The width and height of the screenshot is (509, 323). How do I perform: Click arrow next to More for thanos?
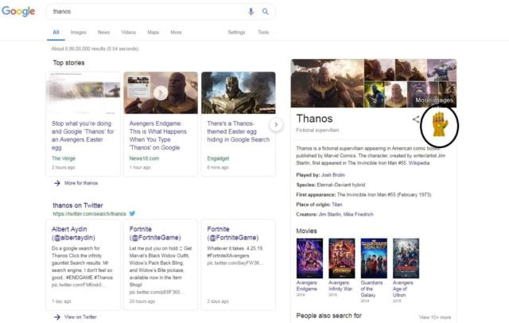tap(57, 184)
